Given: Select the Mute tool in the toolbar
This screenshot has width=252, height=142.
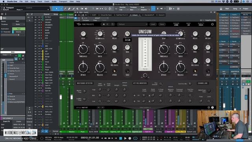Looking at the screenshot, I should tap(78, 9).
